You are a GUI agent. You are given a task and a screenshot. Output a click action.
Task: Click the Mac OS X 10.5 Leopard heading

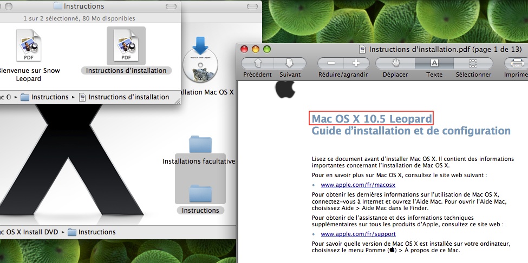coord(371,119)
